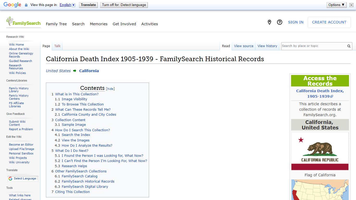This screenshot has width=356, height=200.
Task: Open Family History Centers link
Action: (x=19, y=97)
